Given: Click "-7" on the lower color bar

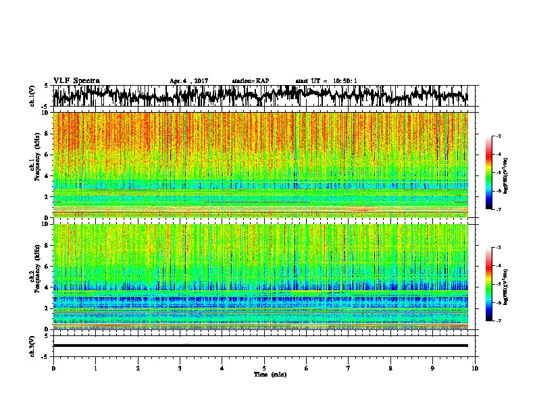Looking at the screenshot, I should 498,321.
